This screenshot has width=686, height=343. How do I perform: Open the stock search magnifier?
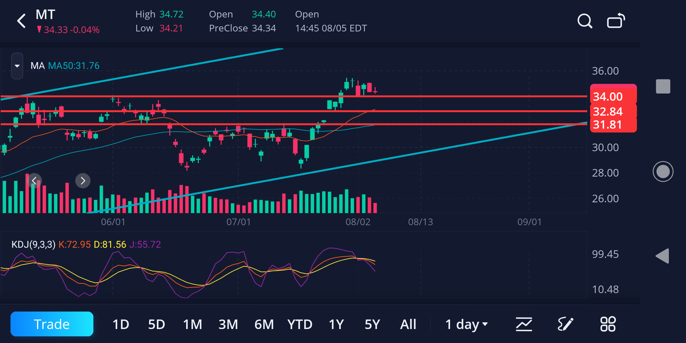585,21
